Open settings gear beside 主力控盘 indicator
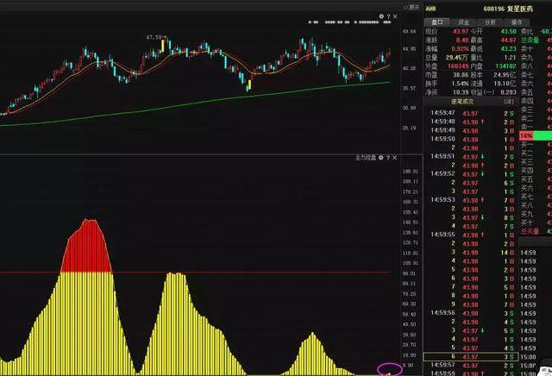This screenshot has width=552, height=376. pyautogui.click(x=381, y=159)
